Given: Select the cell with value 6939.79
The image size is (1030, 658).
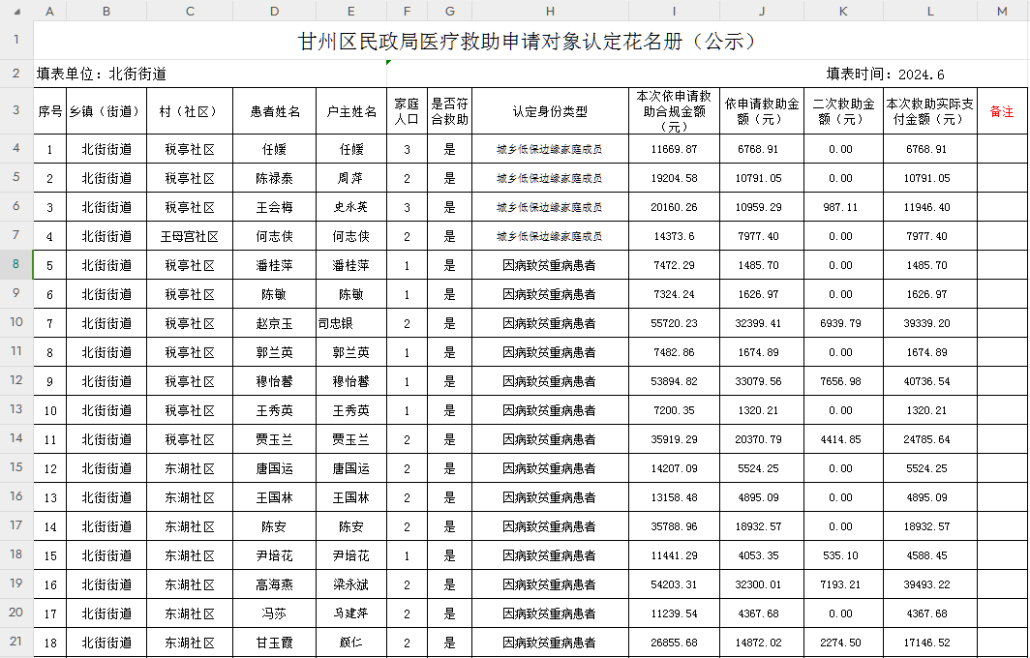Looking at the screenshot, I should point(842,323).
